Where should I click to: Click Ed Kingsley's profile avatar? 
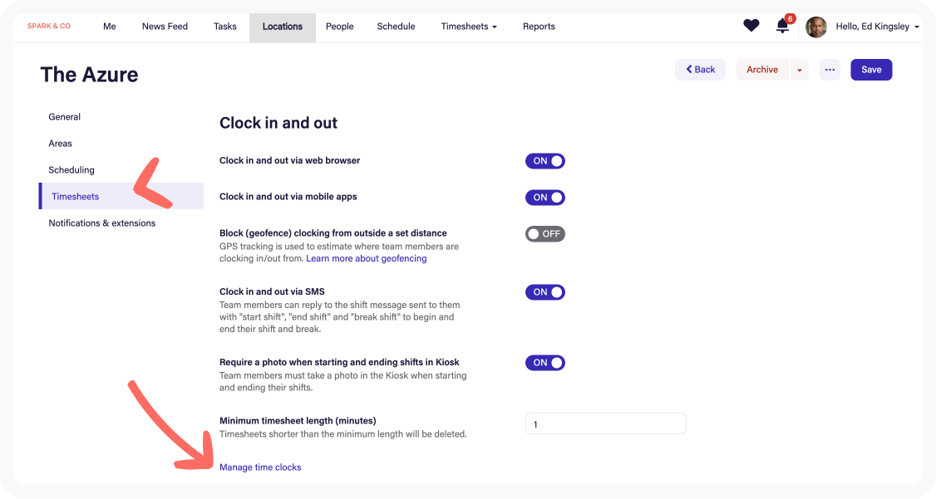click(816, 27)
